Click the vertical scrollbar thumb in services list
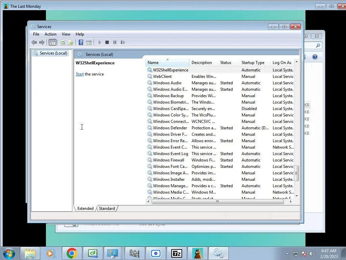 297,173
